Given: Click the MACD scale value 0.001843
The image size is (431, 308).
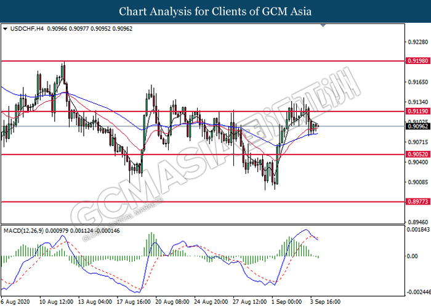Looking at the screenshot, I should tap(418, 229).
